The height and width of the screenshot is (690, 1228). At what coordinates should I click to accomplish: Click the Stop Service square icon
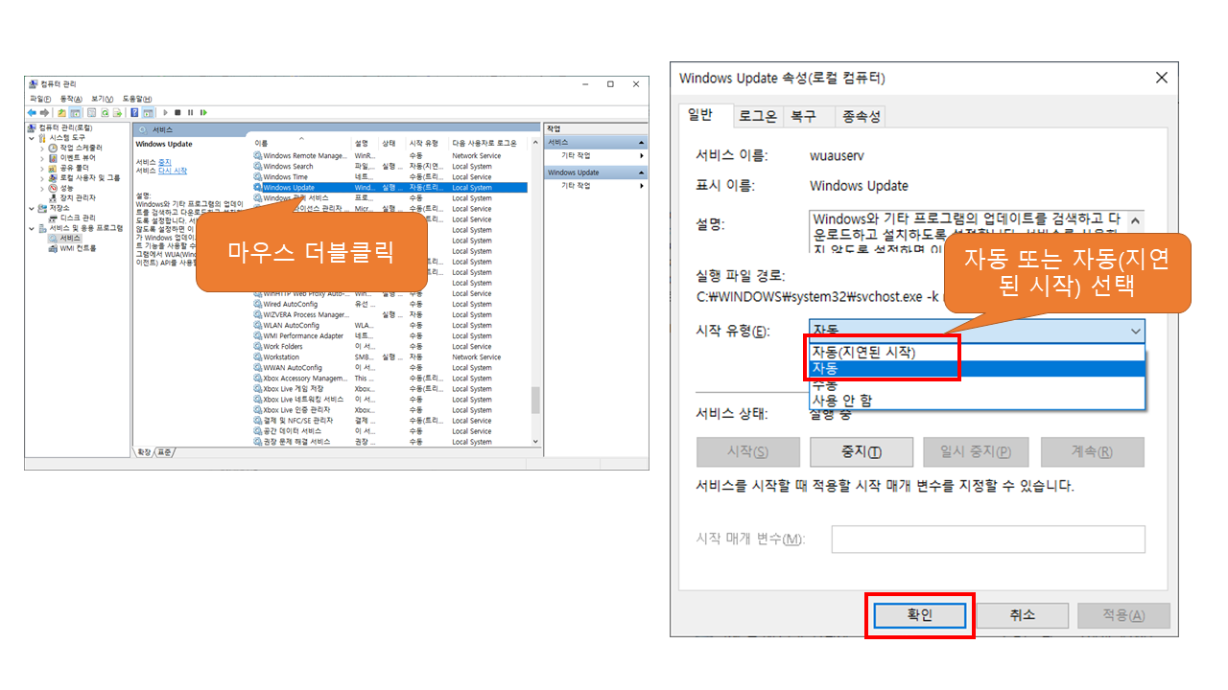(x=177, y=113)
